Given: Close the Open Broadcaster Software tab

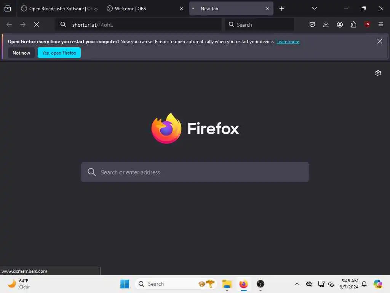Looking at the screenshot, I should 96,8.
